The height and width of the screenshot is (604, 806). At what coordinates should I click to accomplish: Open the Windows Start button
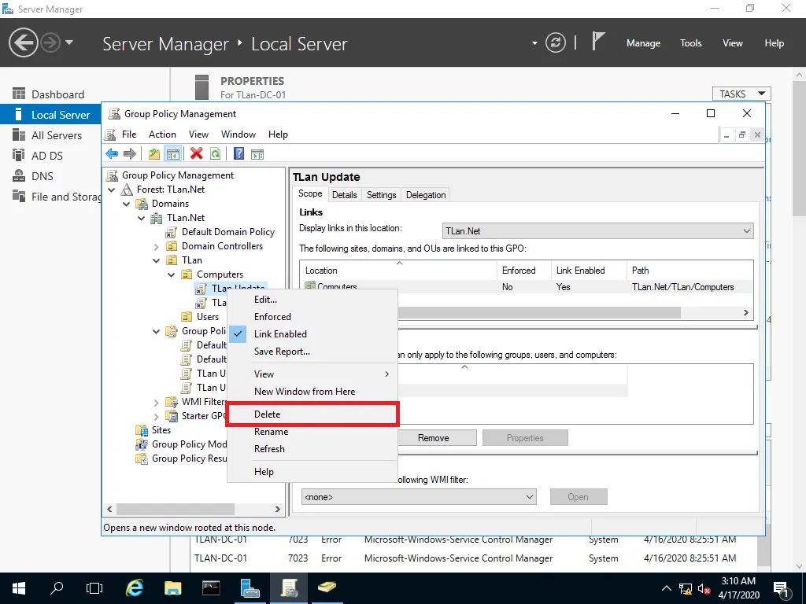click(19, 588)
